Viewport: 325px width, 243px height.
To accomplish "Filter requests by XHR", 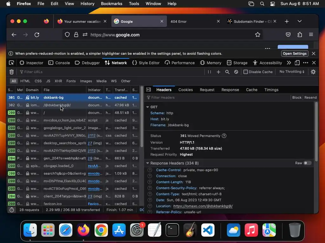I will tap(58, 81).
